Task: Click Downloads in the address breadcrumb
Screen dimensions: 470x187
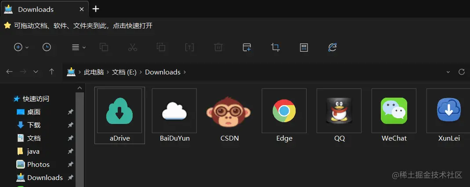Action: [x=163, y=72]
